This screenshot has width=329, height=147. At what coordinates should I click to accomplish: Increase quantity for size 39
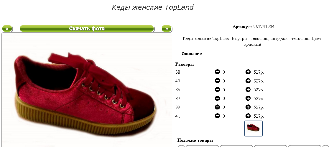click(248, 107)
